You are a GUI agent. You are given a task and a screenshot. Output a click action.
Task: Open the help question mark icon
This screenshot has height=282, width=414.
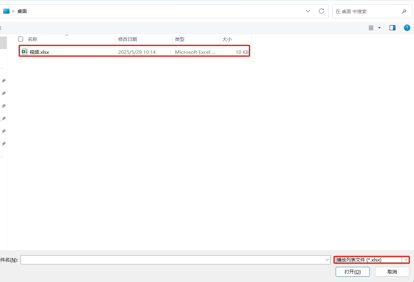pos(407,28)
